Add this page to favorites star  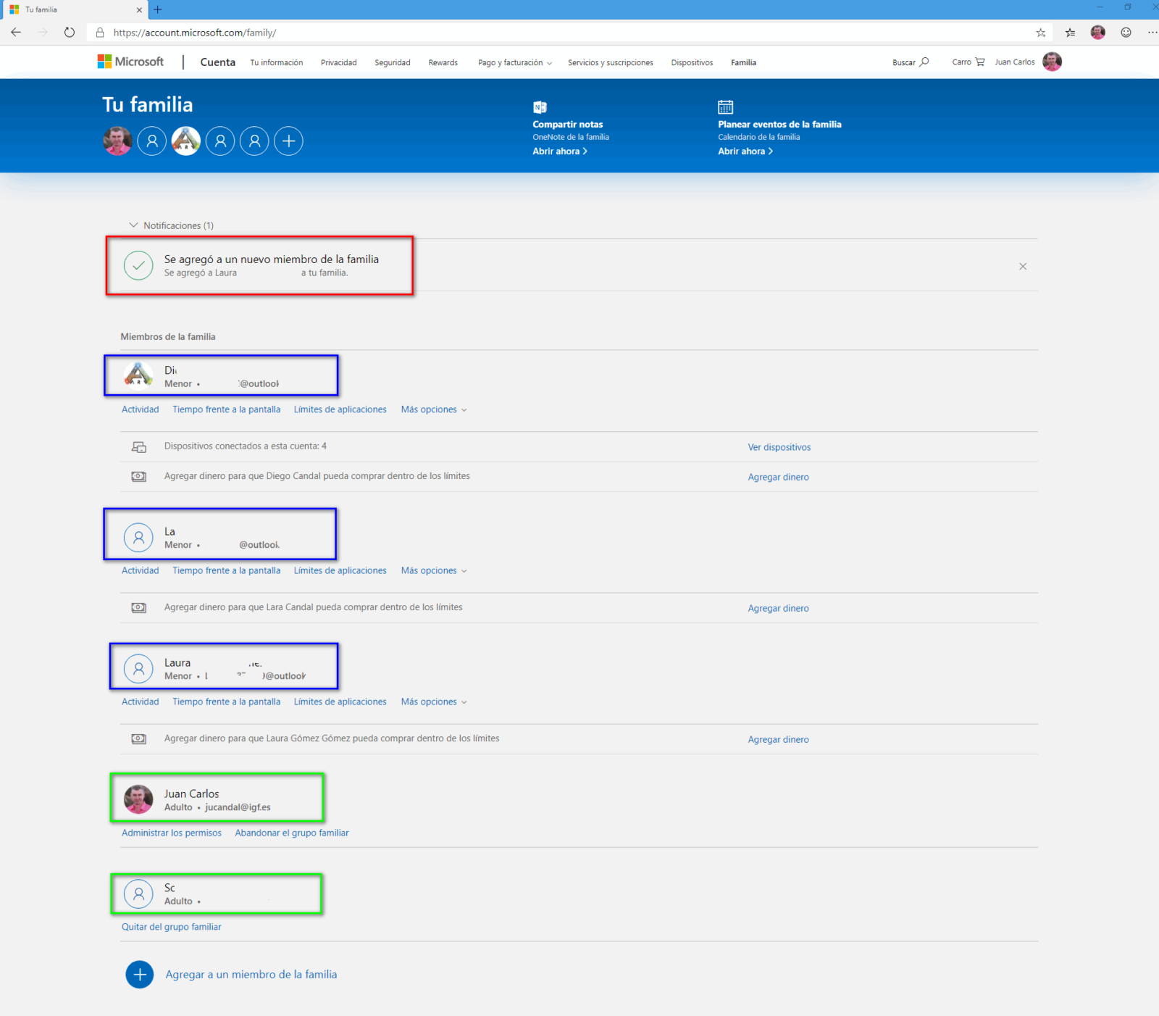pos(1041,33)
